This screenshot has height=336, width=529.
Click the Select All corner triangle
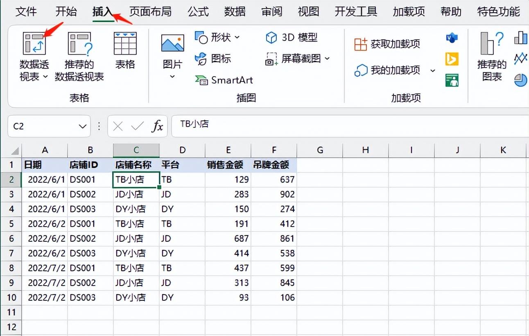click(14, 151)
